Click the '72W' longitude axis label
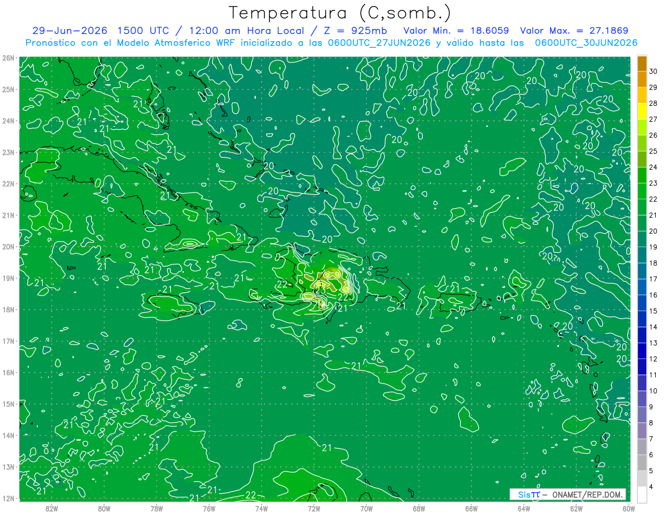This screenshot has width=668, height=516. 313,508
